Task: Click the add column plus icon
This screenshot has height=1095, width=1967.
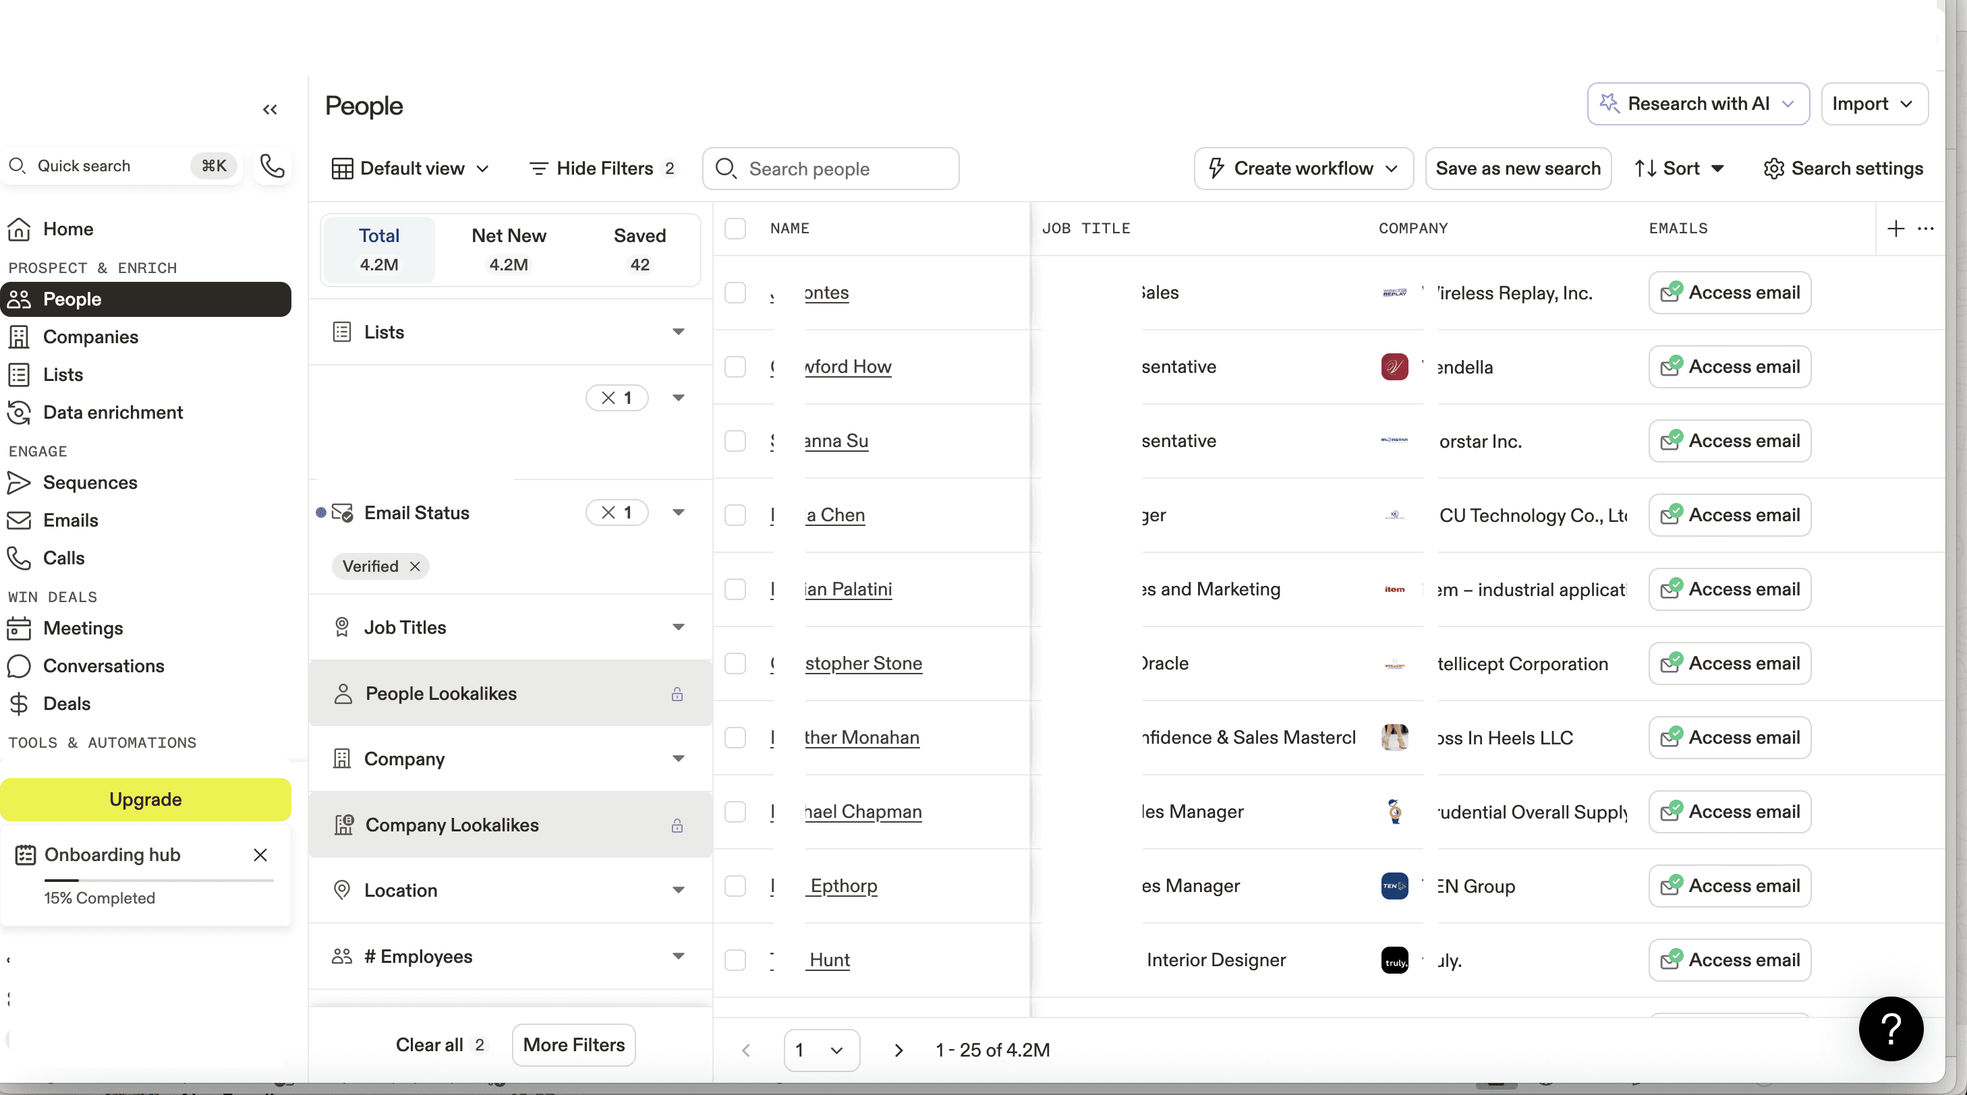Action: pyautogui.click(x=1895, y=228)
